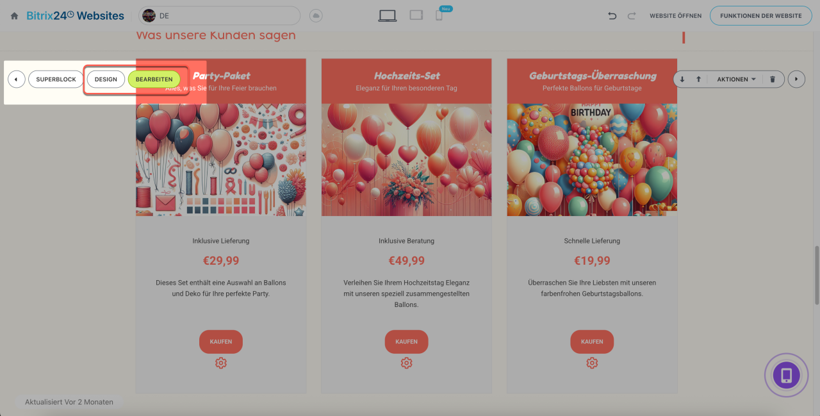
Task: Click the cloud publish status icon
Action: (x=315, y=15)
